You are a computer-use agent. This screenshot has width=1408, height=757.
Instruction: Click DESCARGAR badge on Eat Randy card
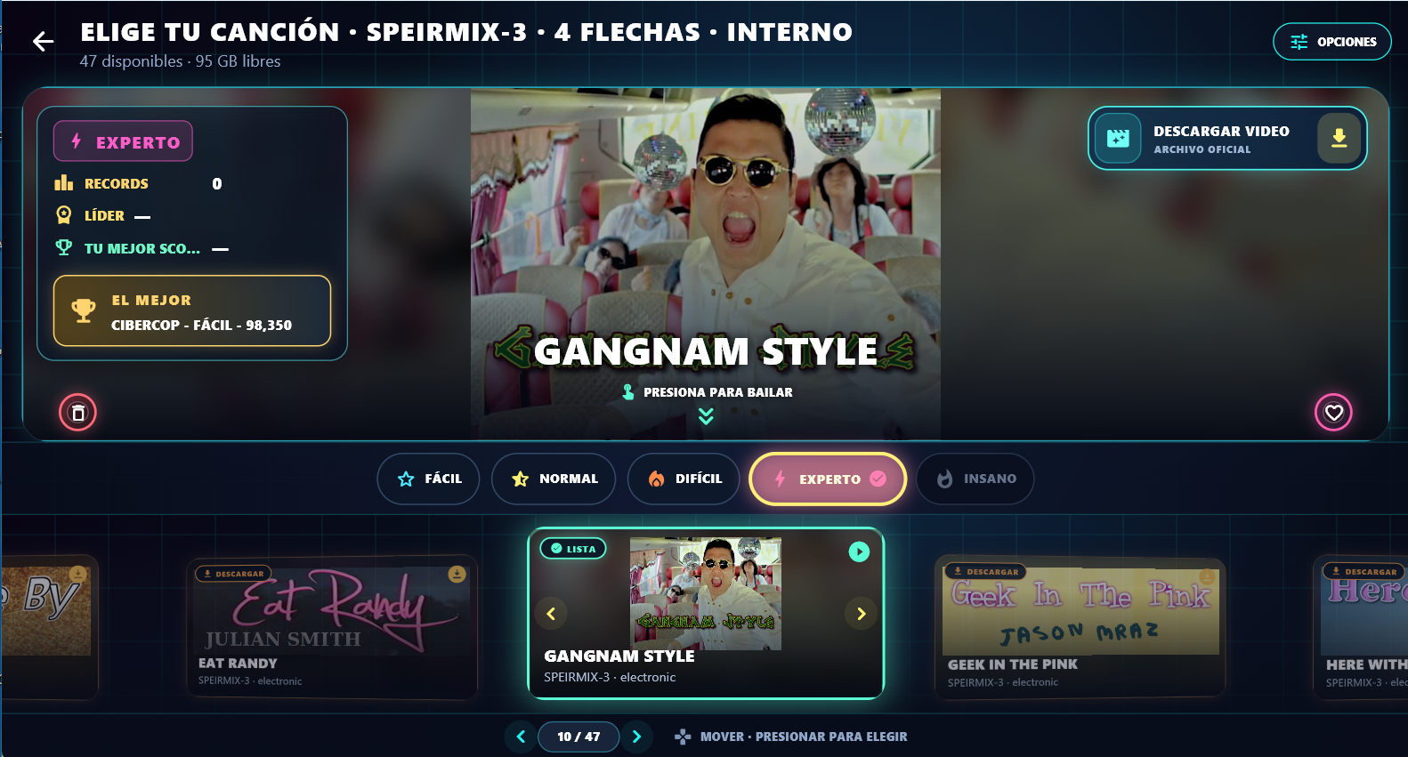click(x=233, y=574)
